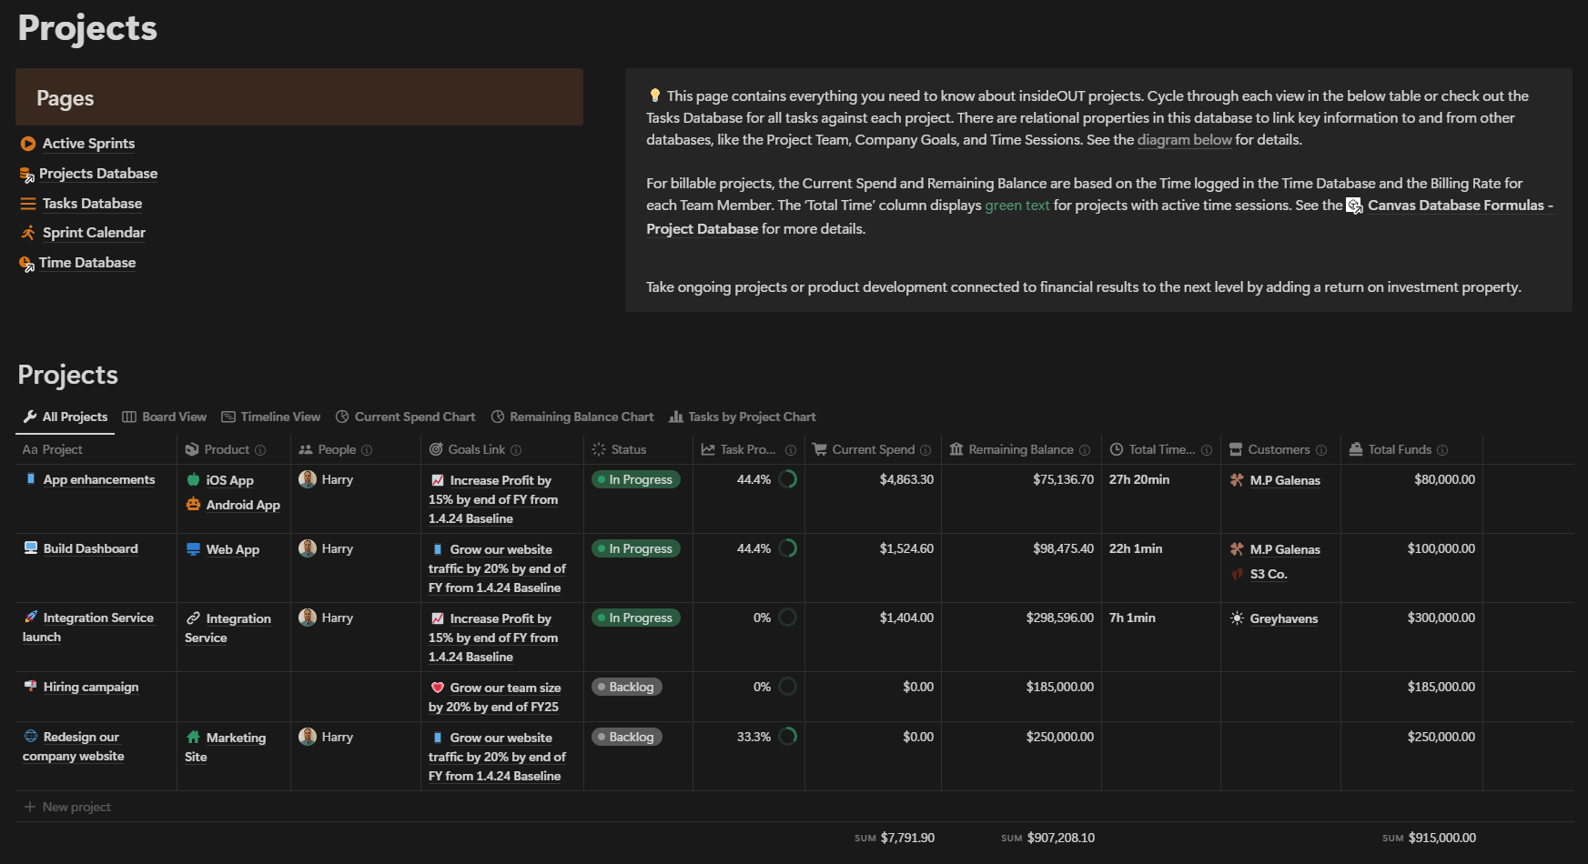The width and height of the screenshot is (1588, 864).
Task: Open the Remaining Balance column header menu
Action: (x=1021, y=449)
